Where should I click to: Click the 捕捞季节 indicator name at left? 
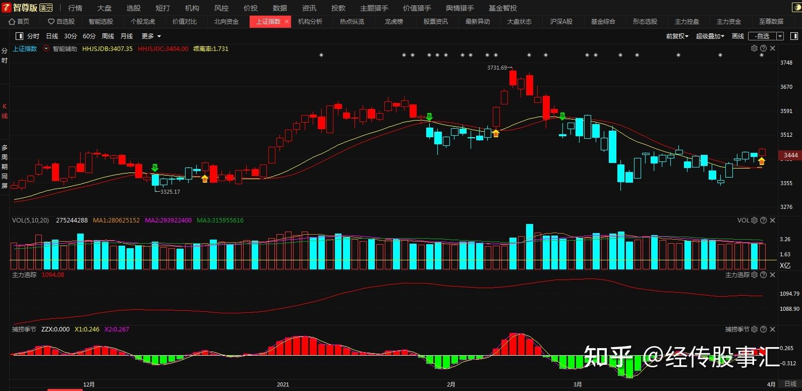[x=24, y=329]
